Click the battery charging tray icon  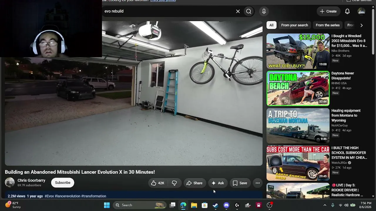[x=353, y=205]
